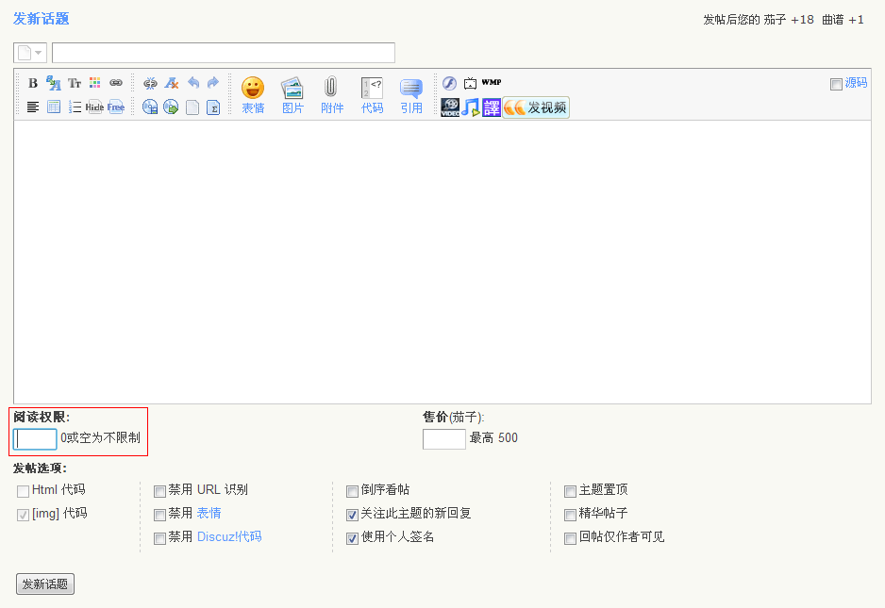885x608 pixels.
Task: Undo the last edit
Action: pyautogui.click(x=193, y=83)
